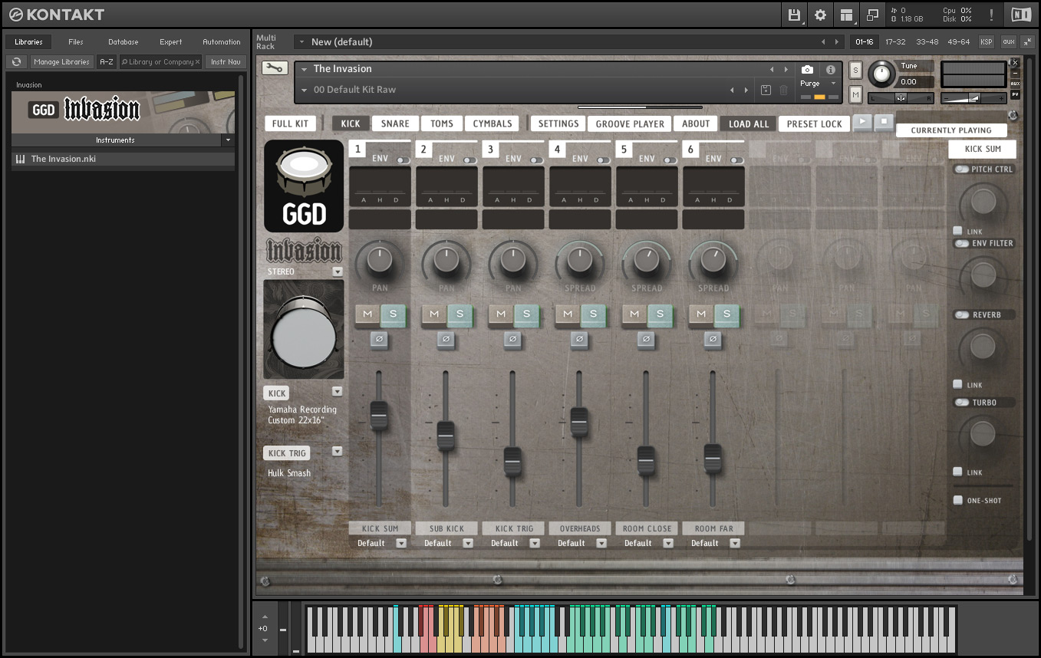Open the KICK drum selection dropdown

tap(337, 392)
